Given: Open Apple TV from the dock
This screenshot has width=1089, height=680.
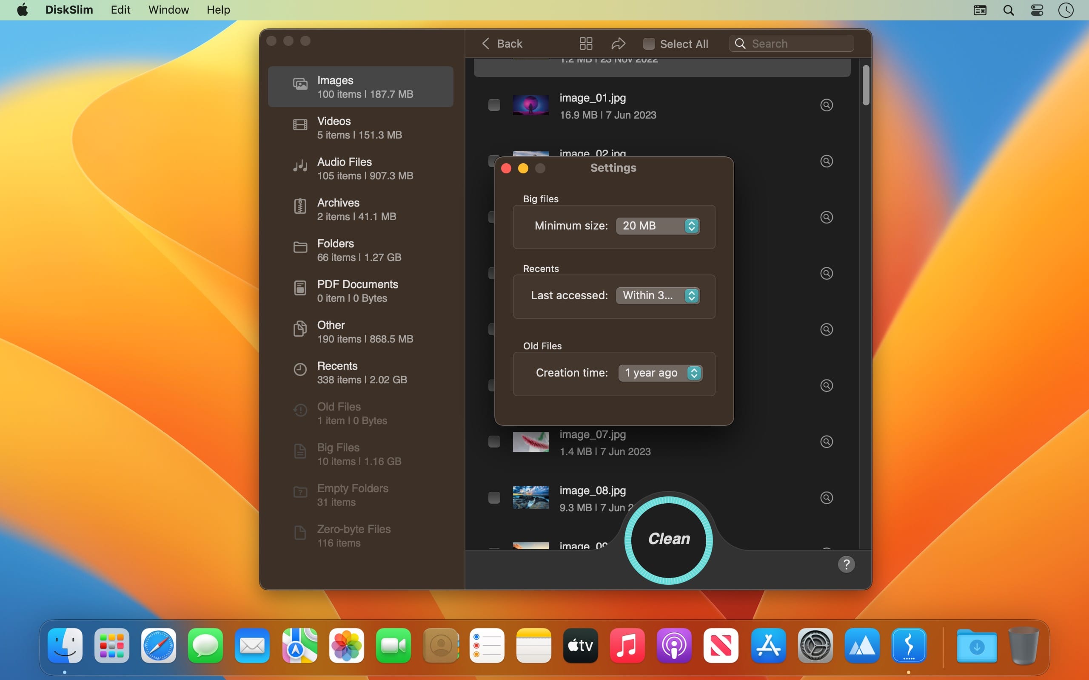Looking at the screenshot, I should click(580, 646).
